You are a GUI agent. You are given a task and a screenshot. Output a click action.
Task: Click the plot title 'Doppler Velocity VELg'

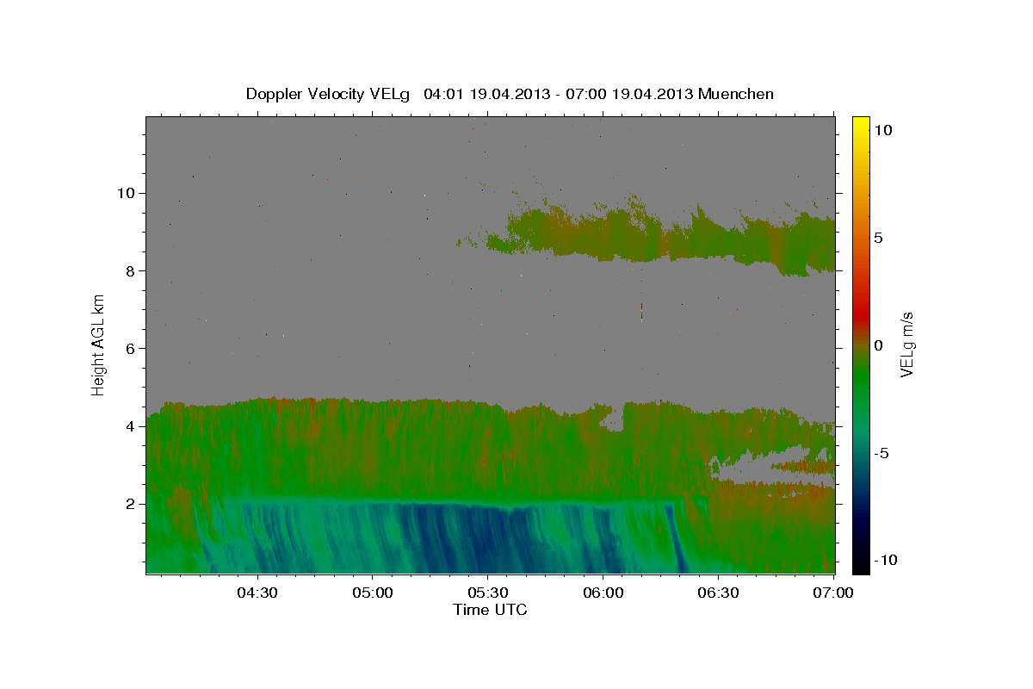[x=330, y=94]
